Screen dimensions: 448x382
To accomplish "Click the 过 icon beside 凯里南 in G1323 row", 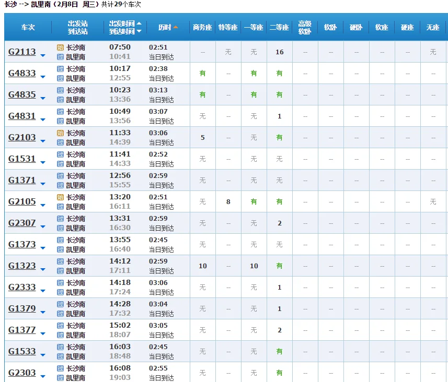I will tap(60, 271).
